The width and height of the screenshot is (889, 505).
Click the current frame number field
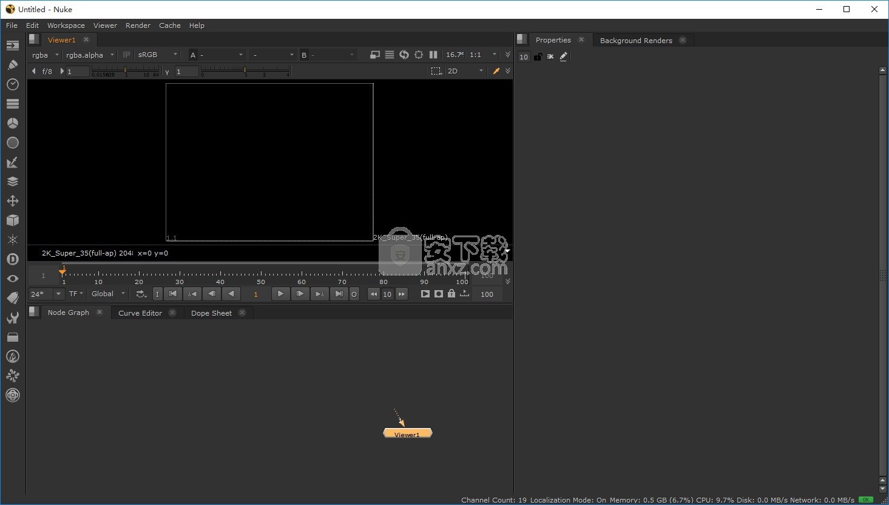click(x=255, y=294)
